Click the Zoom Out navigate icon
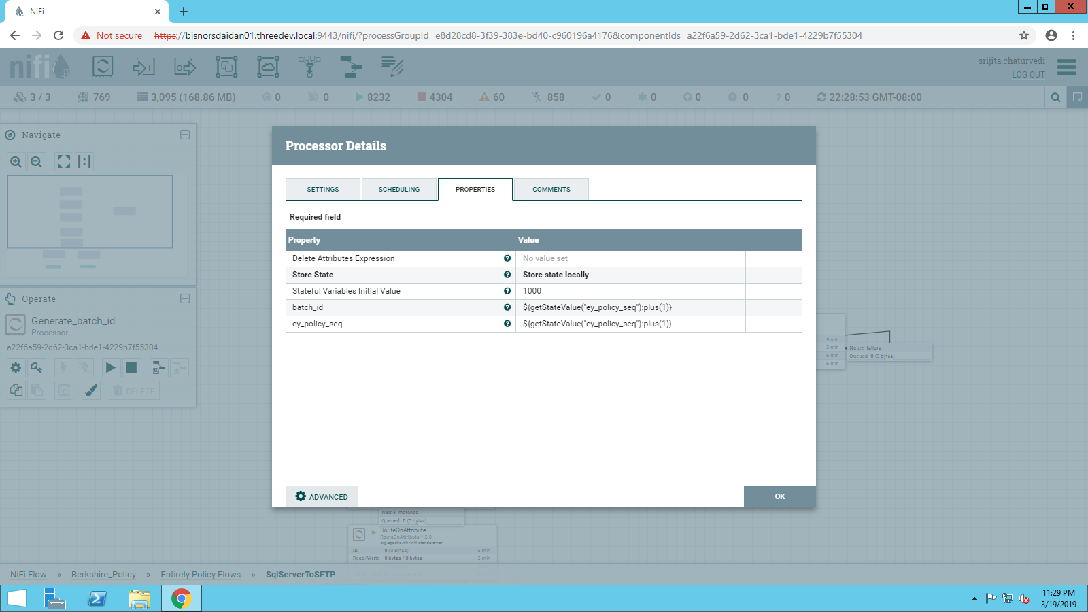This screenshot has height=612, width=1088. pos(37,162)
